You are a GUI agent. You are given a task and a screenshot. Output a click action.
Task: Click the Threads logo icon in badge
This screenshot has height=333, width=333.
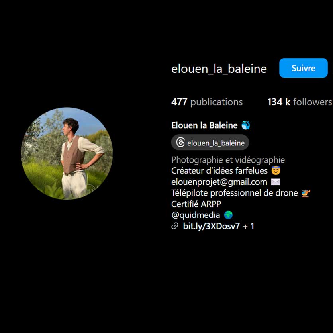point(180,142)
